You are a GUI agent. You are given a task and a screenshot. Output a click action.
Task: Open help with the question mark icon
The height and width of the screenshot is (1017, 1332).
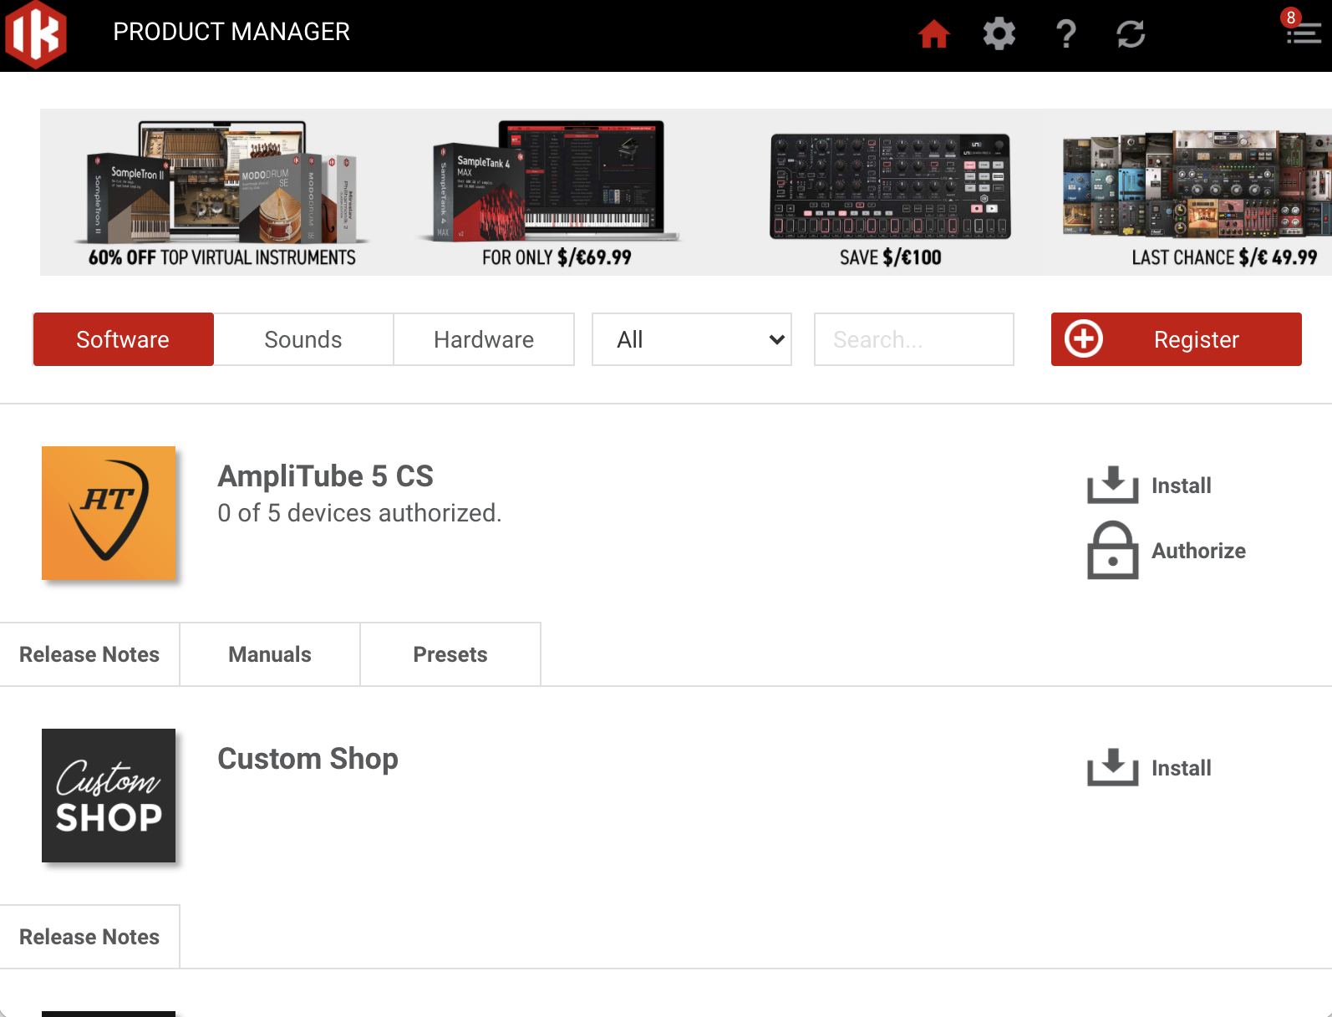click(1065, 34)
